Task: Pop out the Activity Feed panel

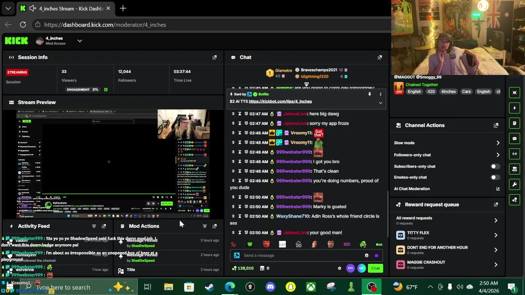Action: 104,226
